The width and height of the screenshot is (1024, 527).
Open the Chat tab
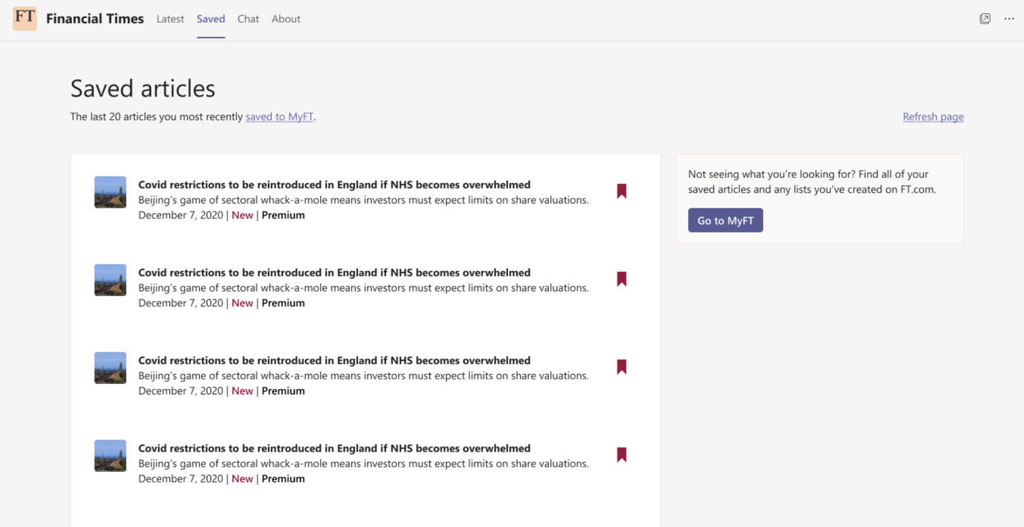[x=248, y=19]
